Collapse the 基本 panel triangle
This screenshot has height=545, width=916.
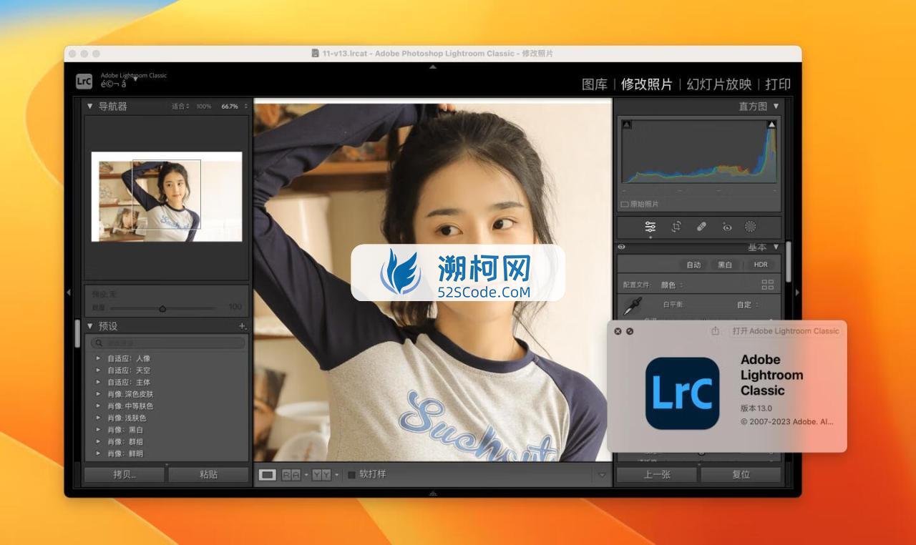click(x=776, y=247)
